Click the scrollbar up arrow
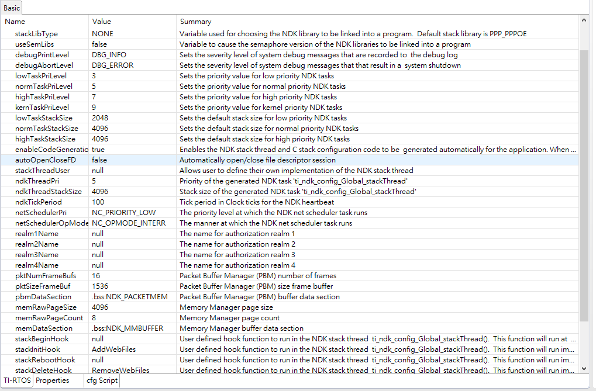Image resolution: width=596 pixels, height=391 pixels. pos(584,20)
